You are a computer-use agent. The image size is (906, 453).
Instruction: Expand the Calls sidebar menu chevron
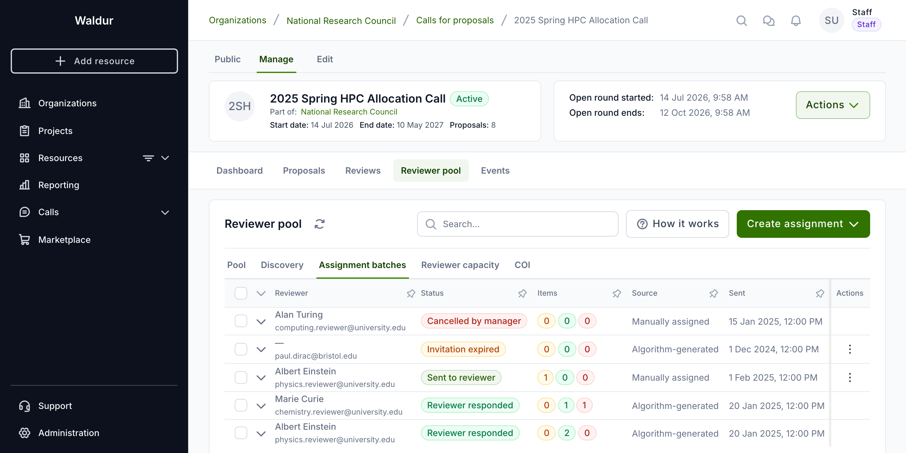tap(165, 212)
